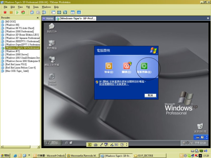The height and width of the screenshot is (158, 211).
Task: Click the Console view toolbar icon
Action: click(x=79, y=12)
